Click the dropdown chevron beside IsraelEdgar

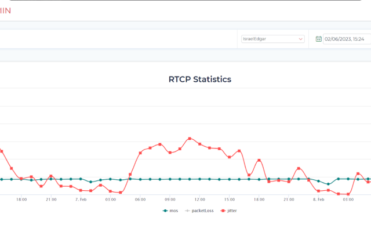pyautogui.click(x=300, y=39)
